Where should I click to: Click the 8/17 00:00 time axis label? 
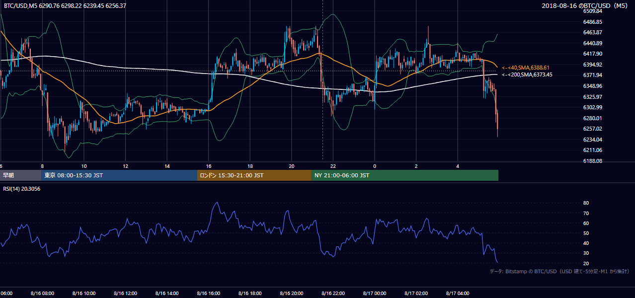375,294
